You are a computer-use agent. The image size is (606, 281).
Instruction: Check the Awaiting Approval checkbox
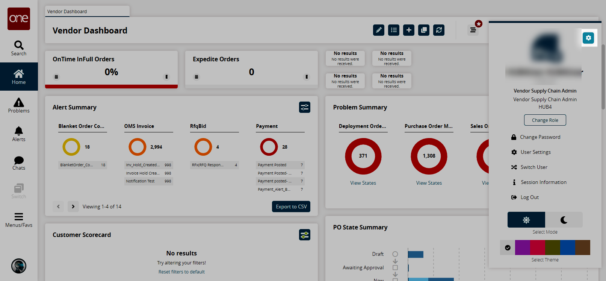coord(395,268)
